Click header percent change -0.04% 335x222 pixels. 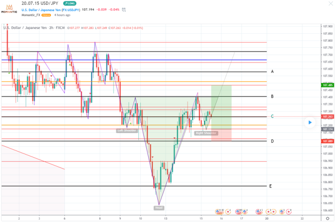click(x=114, y=9)
